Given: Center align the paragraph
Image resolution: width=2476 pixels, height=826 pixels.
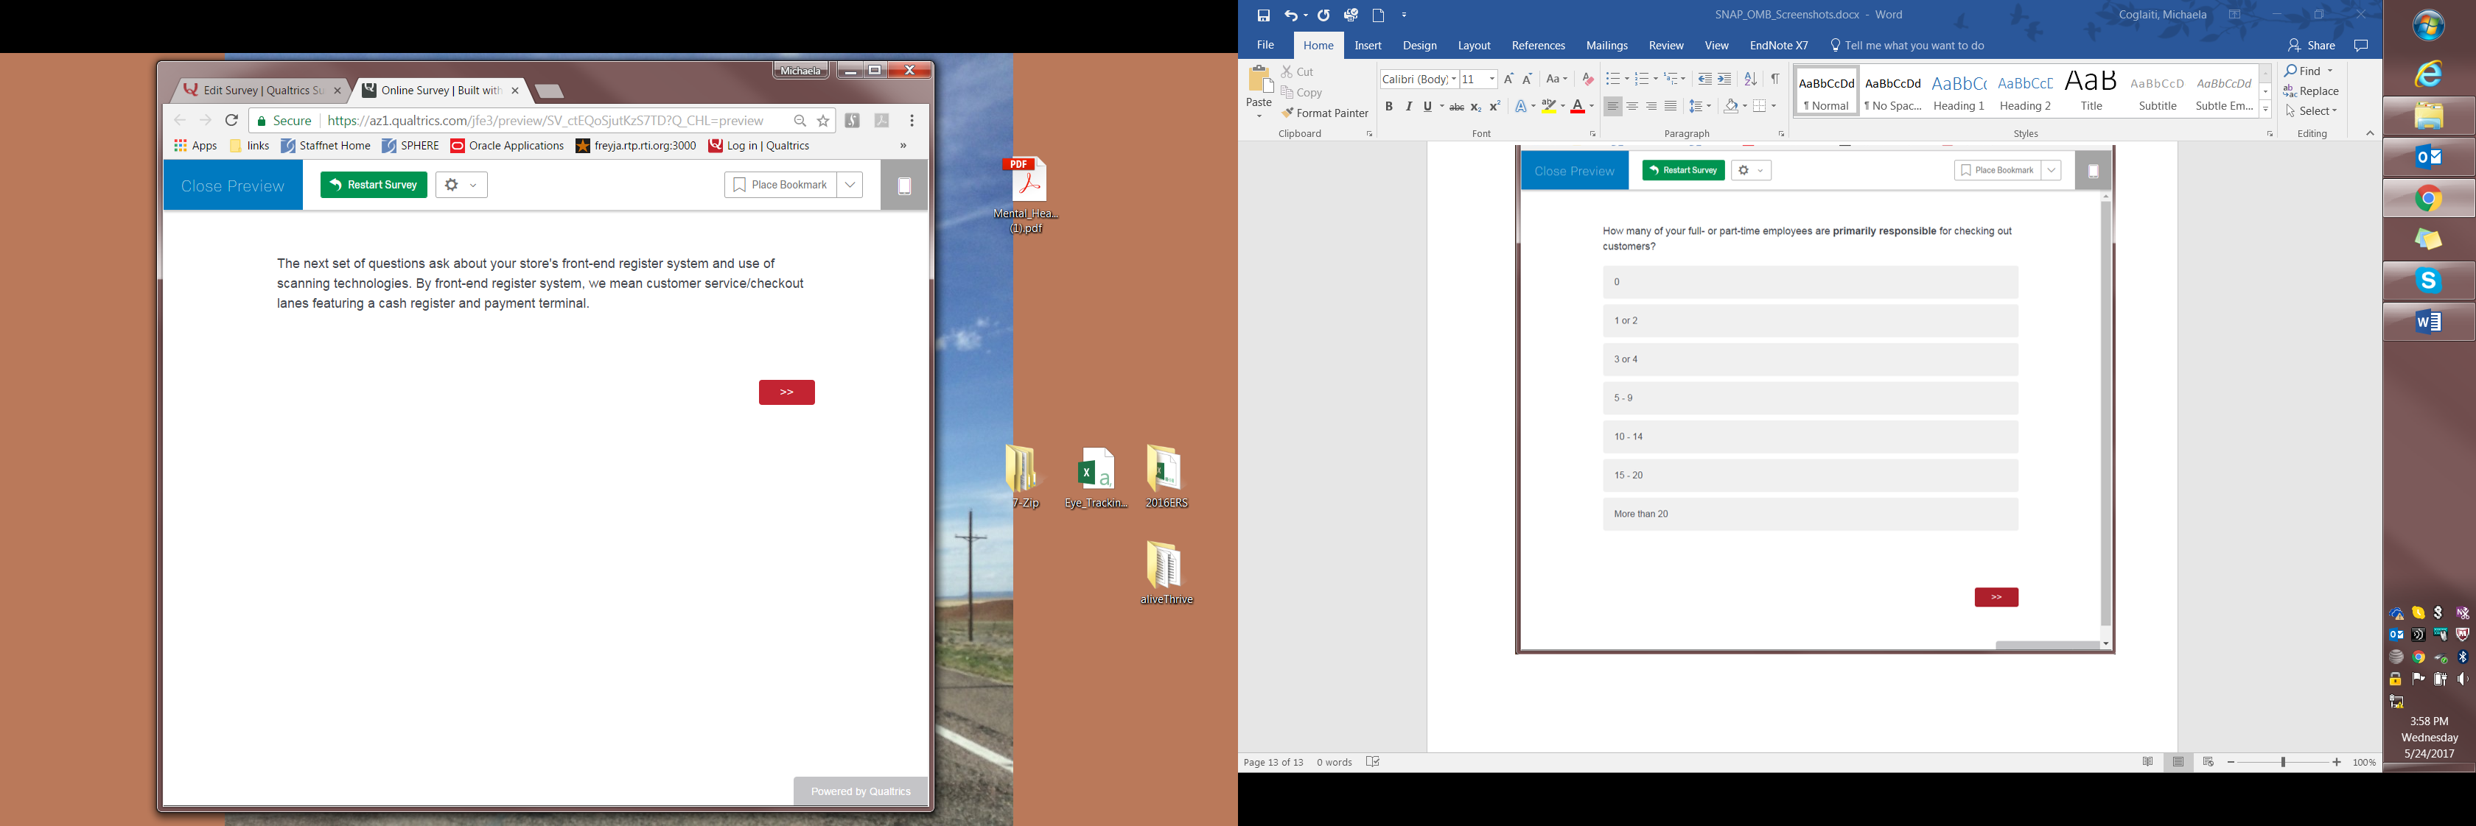Looking at the screenshot, I should pos(1632,107).
